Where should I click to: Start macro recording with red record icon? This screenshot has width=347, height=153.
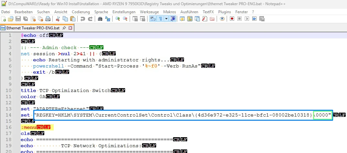tap(232, 19)
